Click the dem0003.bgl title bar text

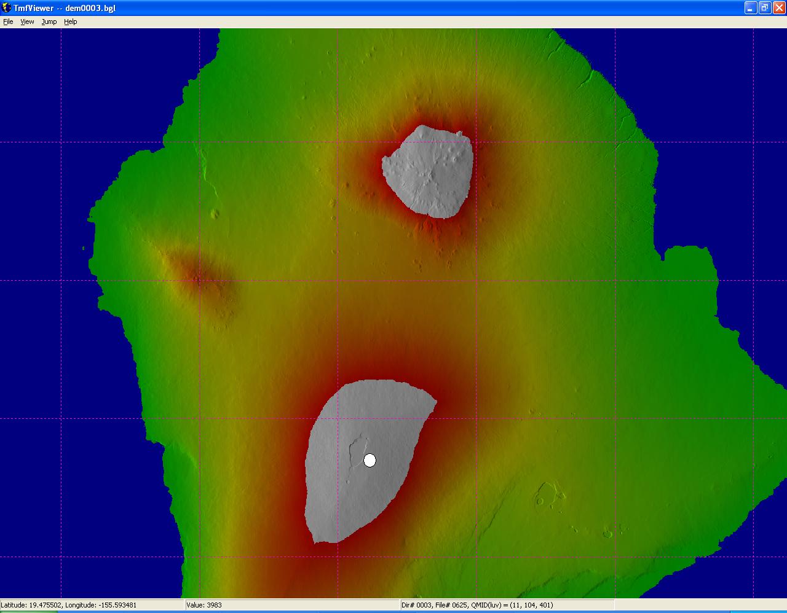pyautogui.click(x=90, y=8)
